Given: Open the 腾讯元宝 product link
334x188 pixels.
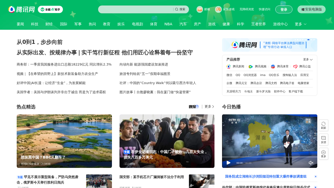Looking at the screenshot, I should click(241, 83).
